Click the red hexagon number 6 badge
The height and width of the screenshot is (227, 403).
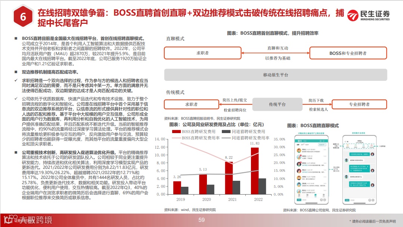coord(23,17)
